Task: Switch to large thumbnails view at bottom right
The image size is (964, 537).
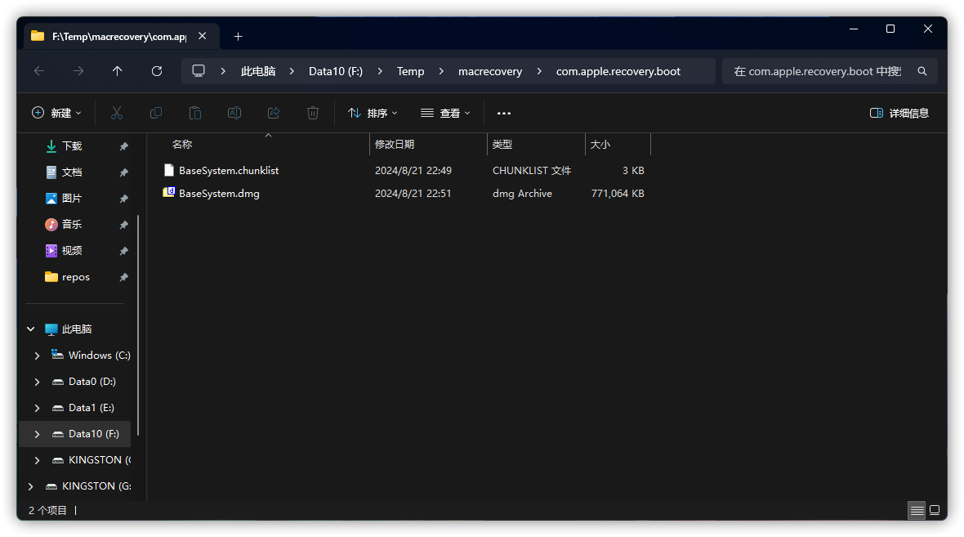Action: coord(935,509)
